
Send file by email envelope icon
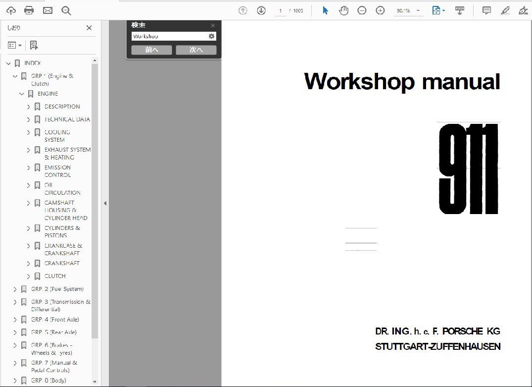pos(48,10)
